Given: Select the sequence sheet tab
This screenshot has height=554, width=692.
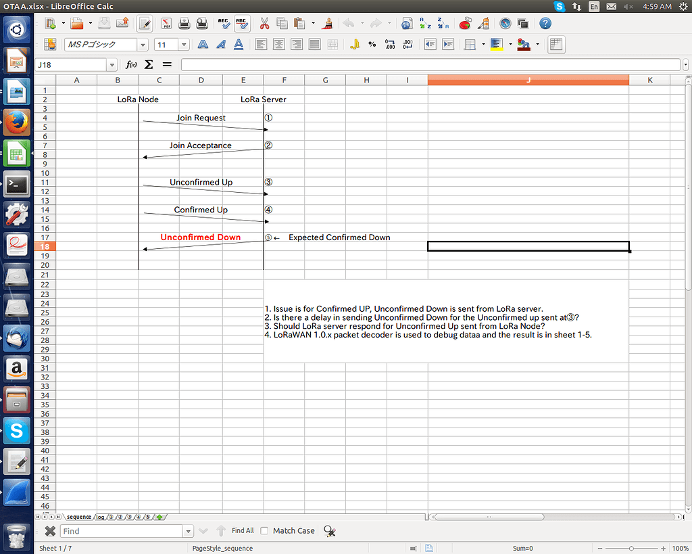Looking at the screenshot, I should [79, 517].
